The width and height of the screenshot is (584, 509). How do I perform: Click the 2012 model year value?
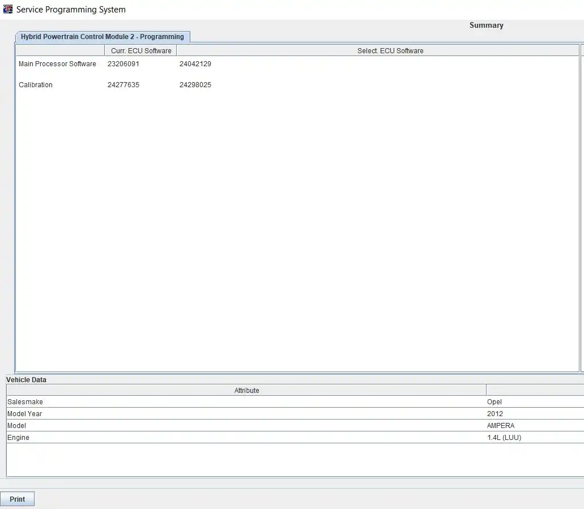[x=495, y=414]
